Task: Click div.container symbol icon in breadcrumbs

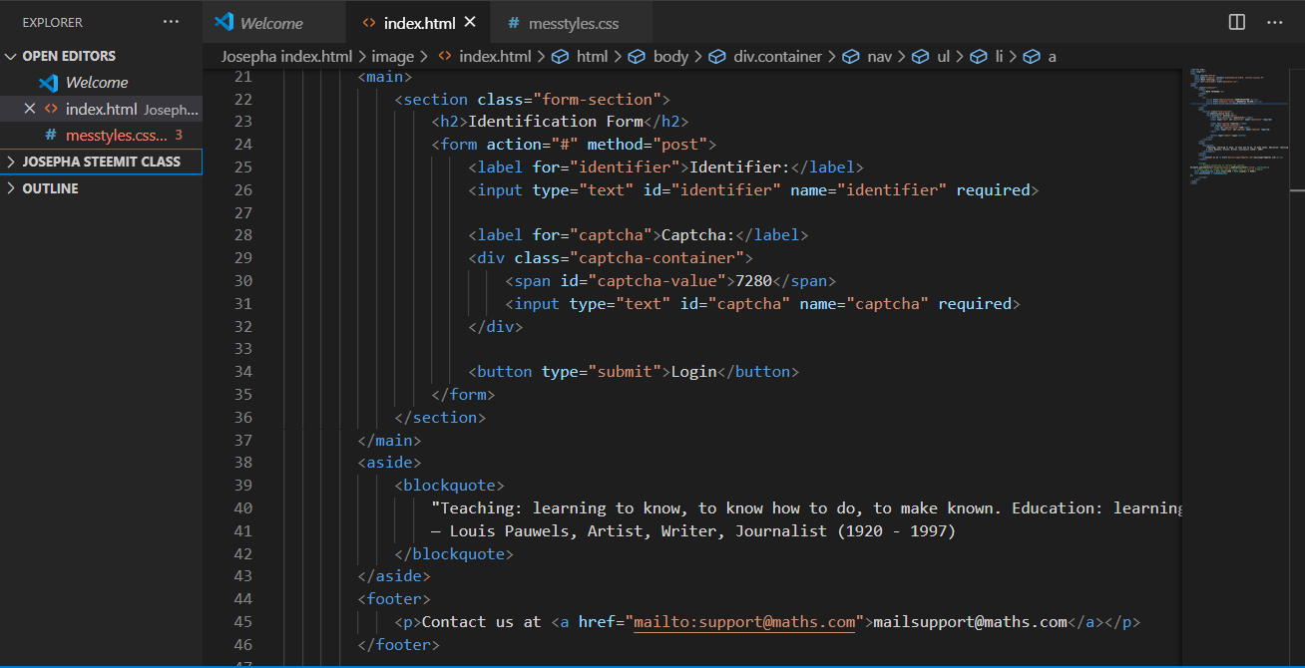Action: click(716, 57)
